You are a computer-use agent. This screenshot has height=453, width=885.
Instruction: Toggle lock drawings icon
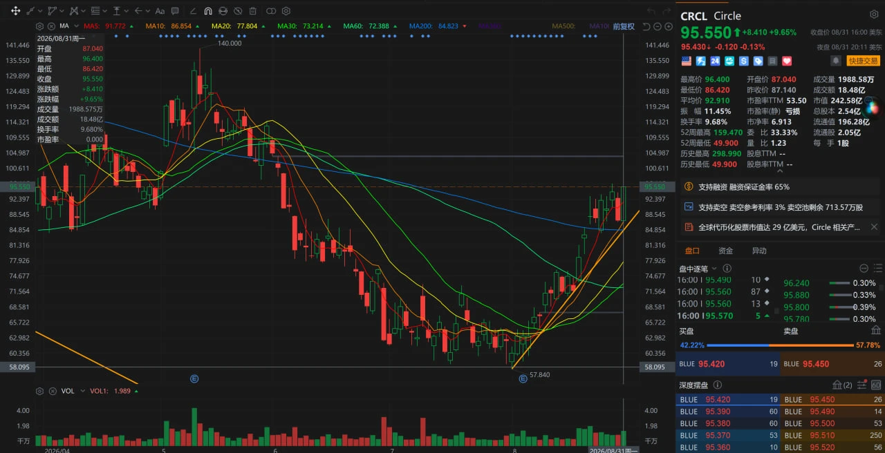(223, 11)
